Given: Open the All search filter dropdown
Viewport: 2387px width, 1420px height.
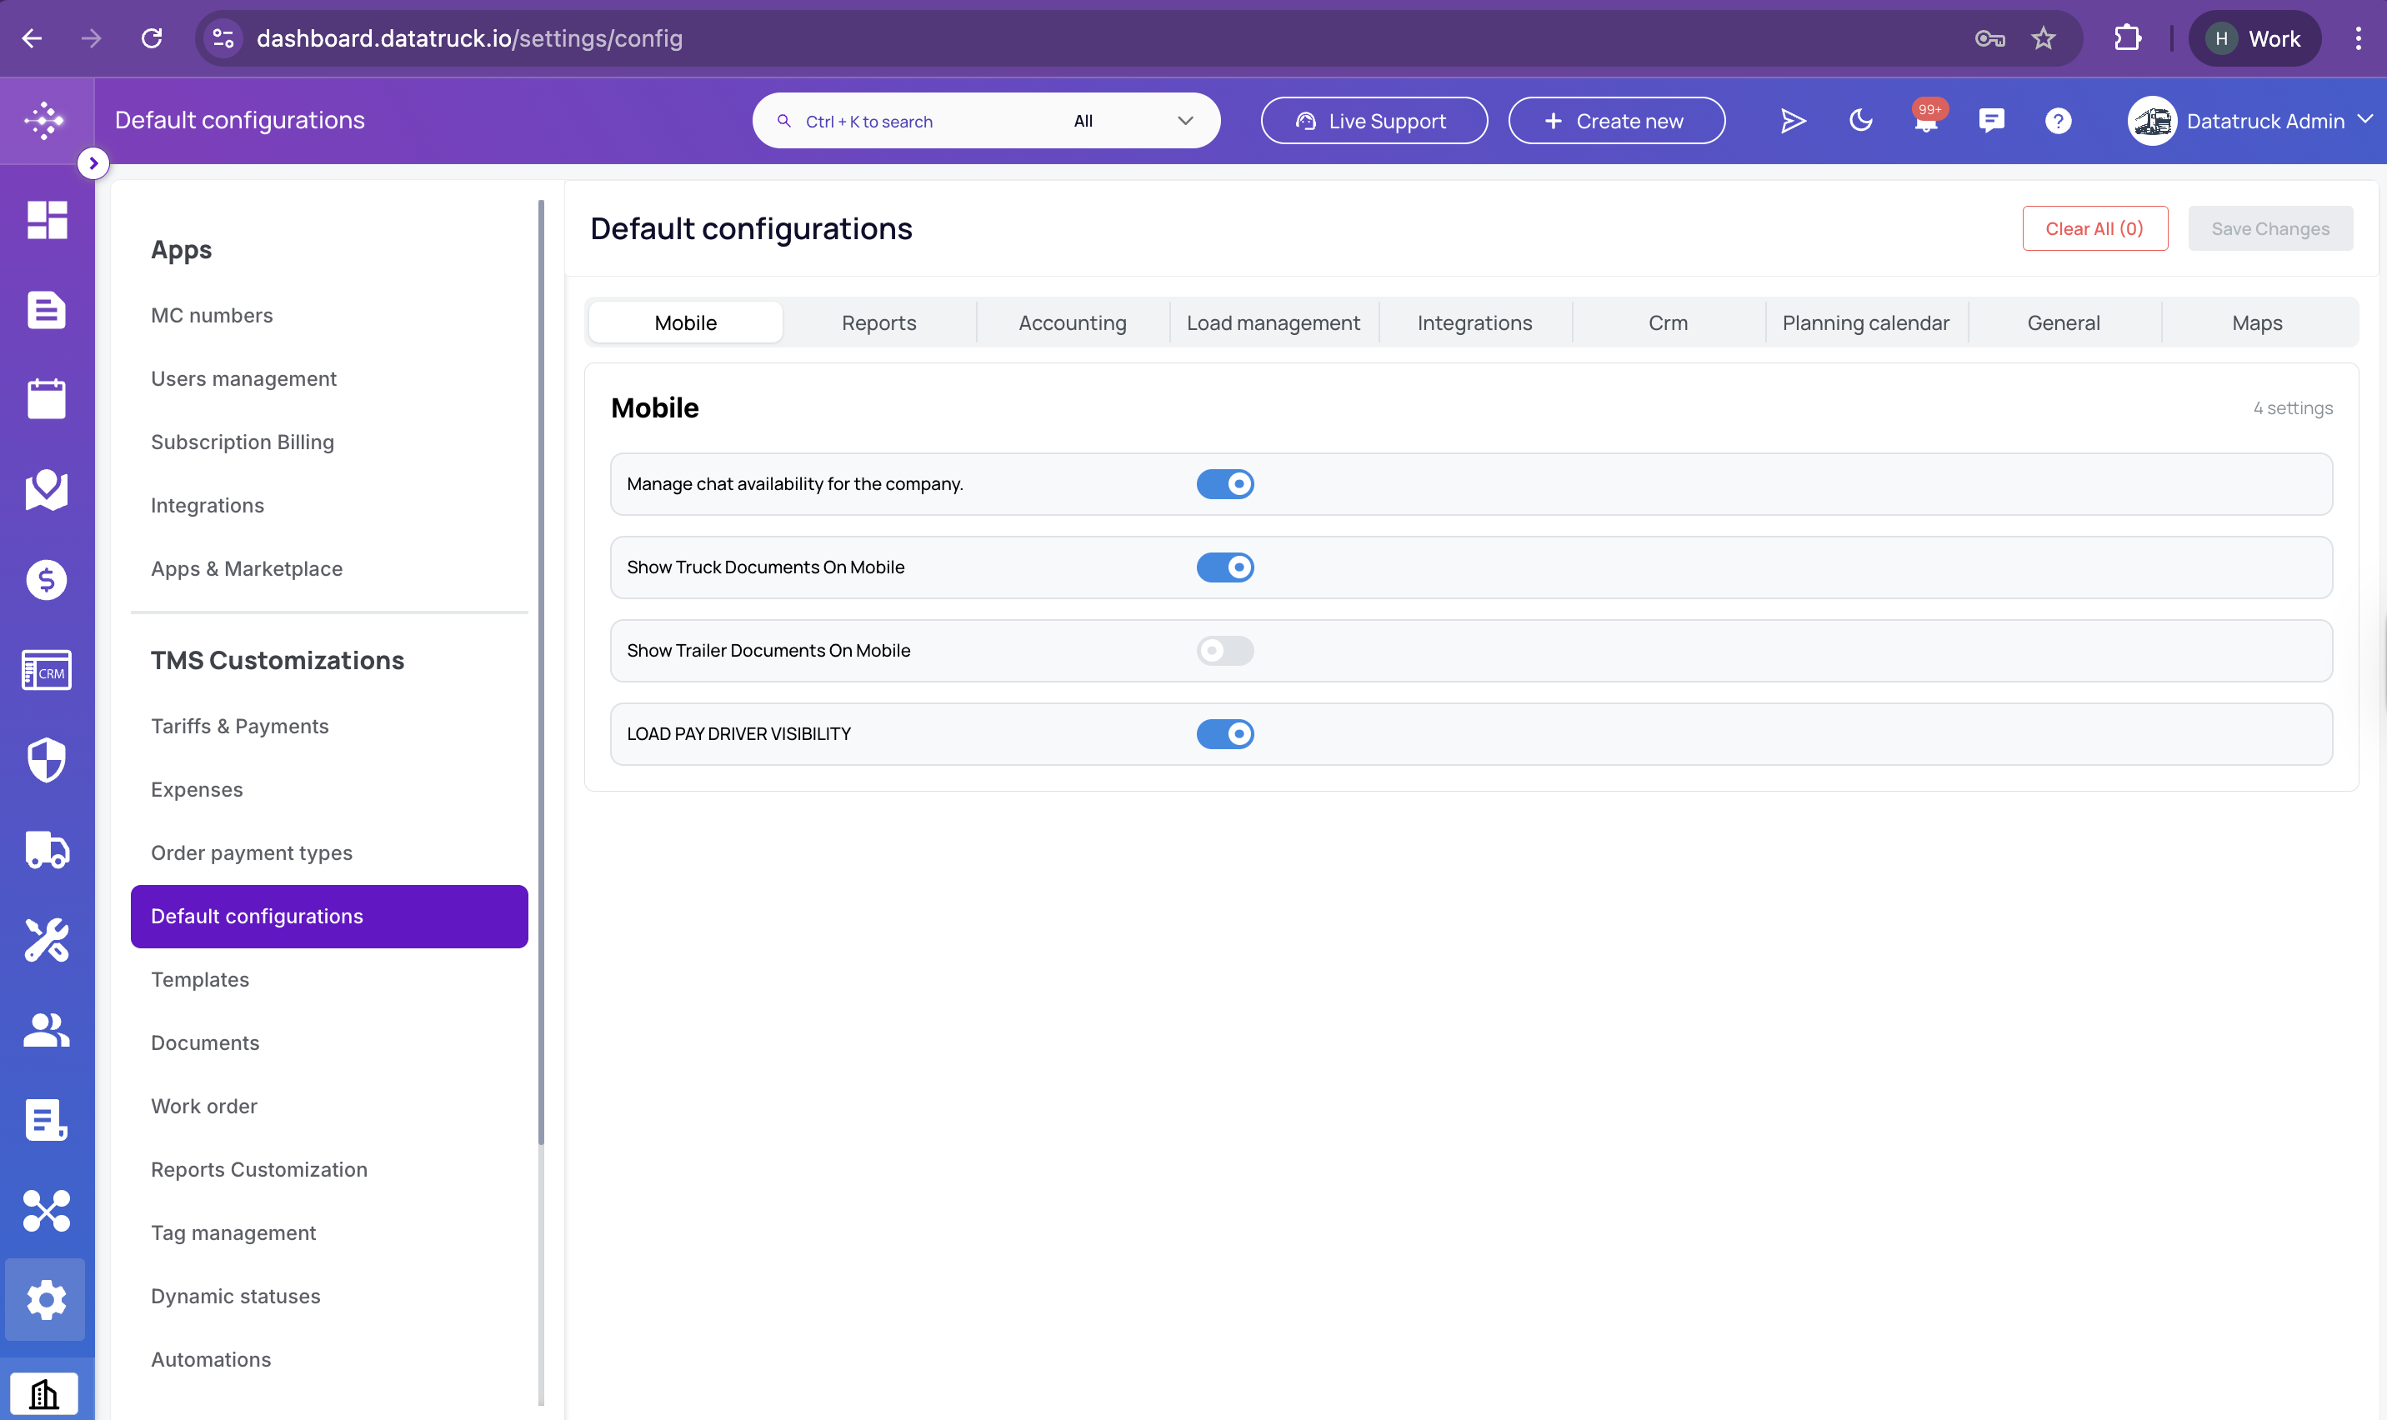Looking at the screenshot, I should (1133, 121).
